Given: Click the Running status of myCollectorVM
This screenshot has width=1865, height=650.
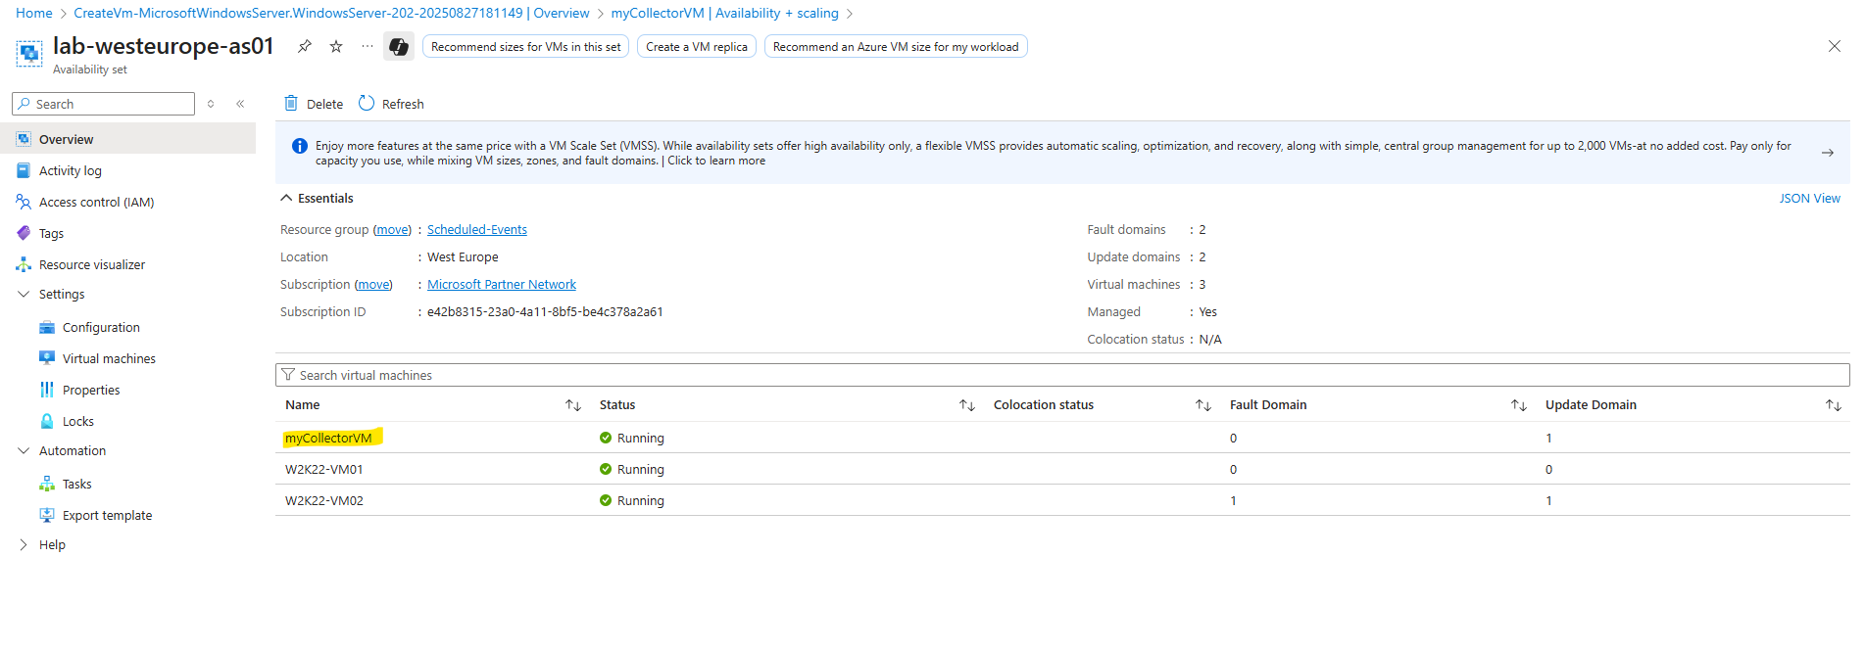Looking at the screenshot, I should point(632,438).
